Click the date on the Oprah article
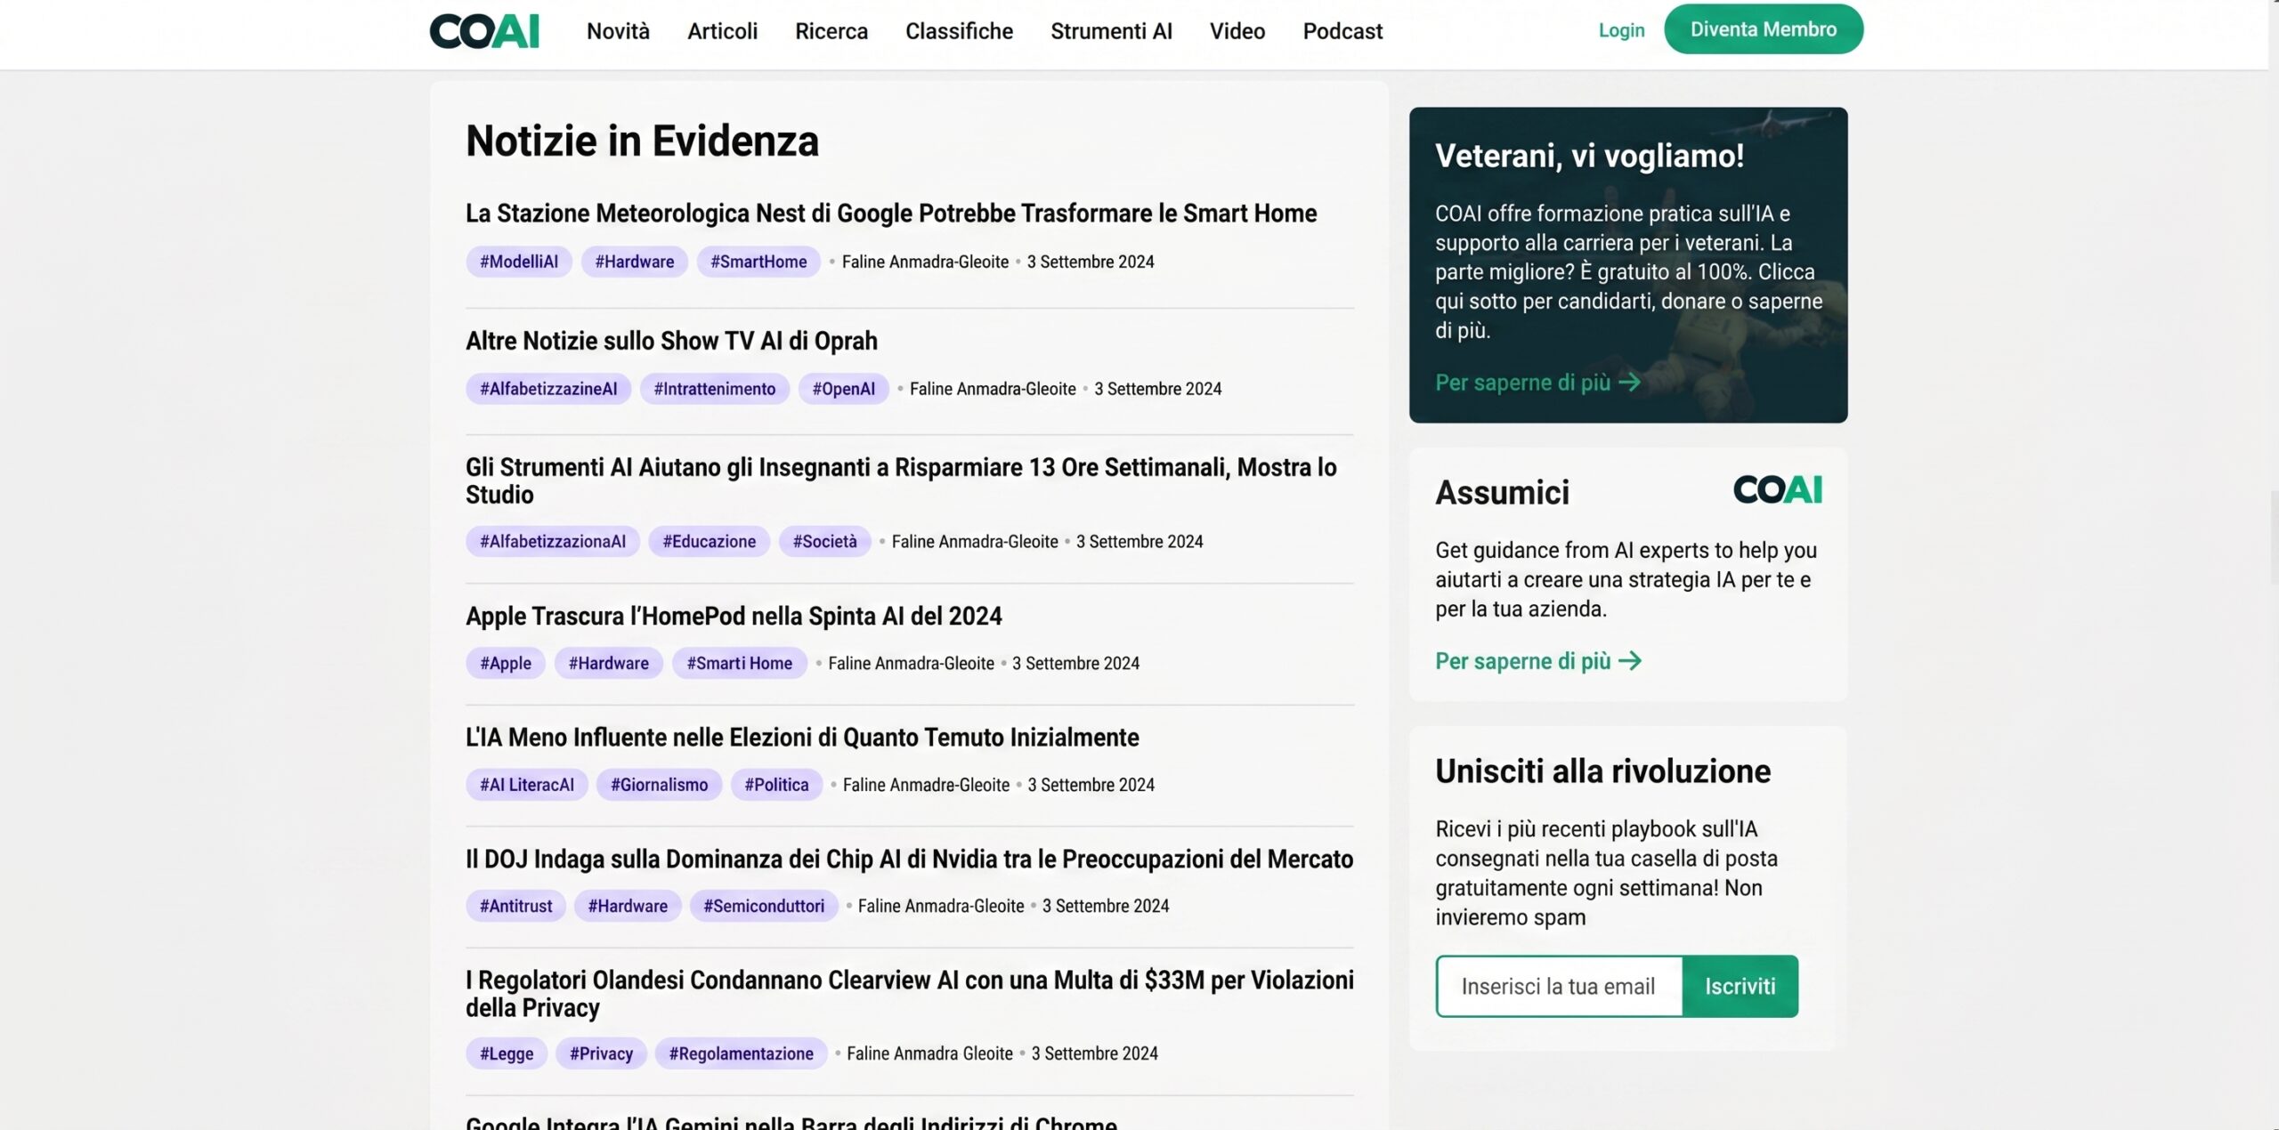This screenshot has width=2279, height=1130. pyautogui.click(x=1157, y=389)
